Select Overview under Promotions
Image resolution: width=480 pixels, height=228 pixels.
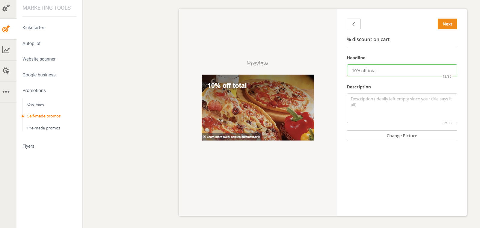(36, 104)
